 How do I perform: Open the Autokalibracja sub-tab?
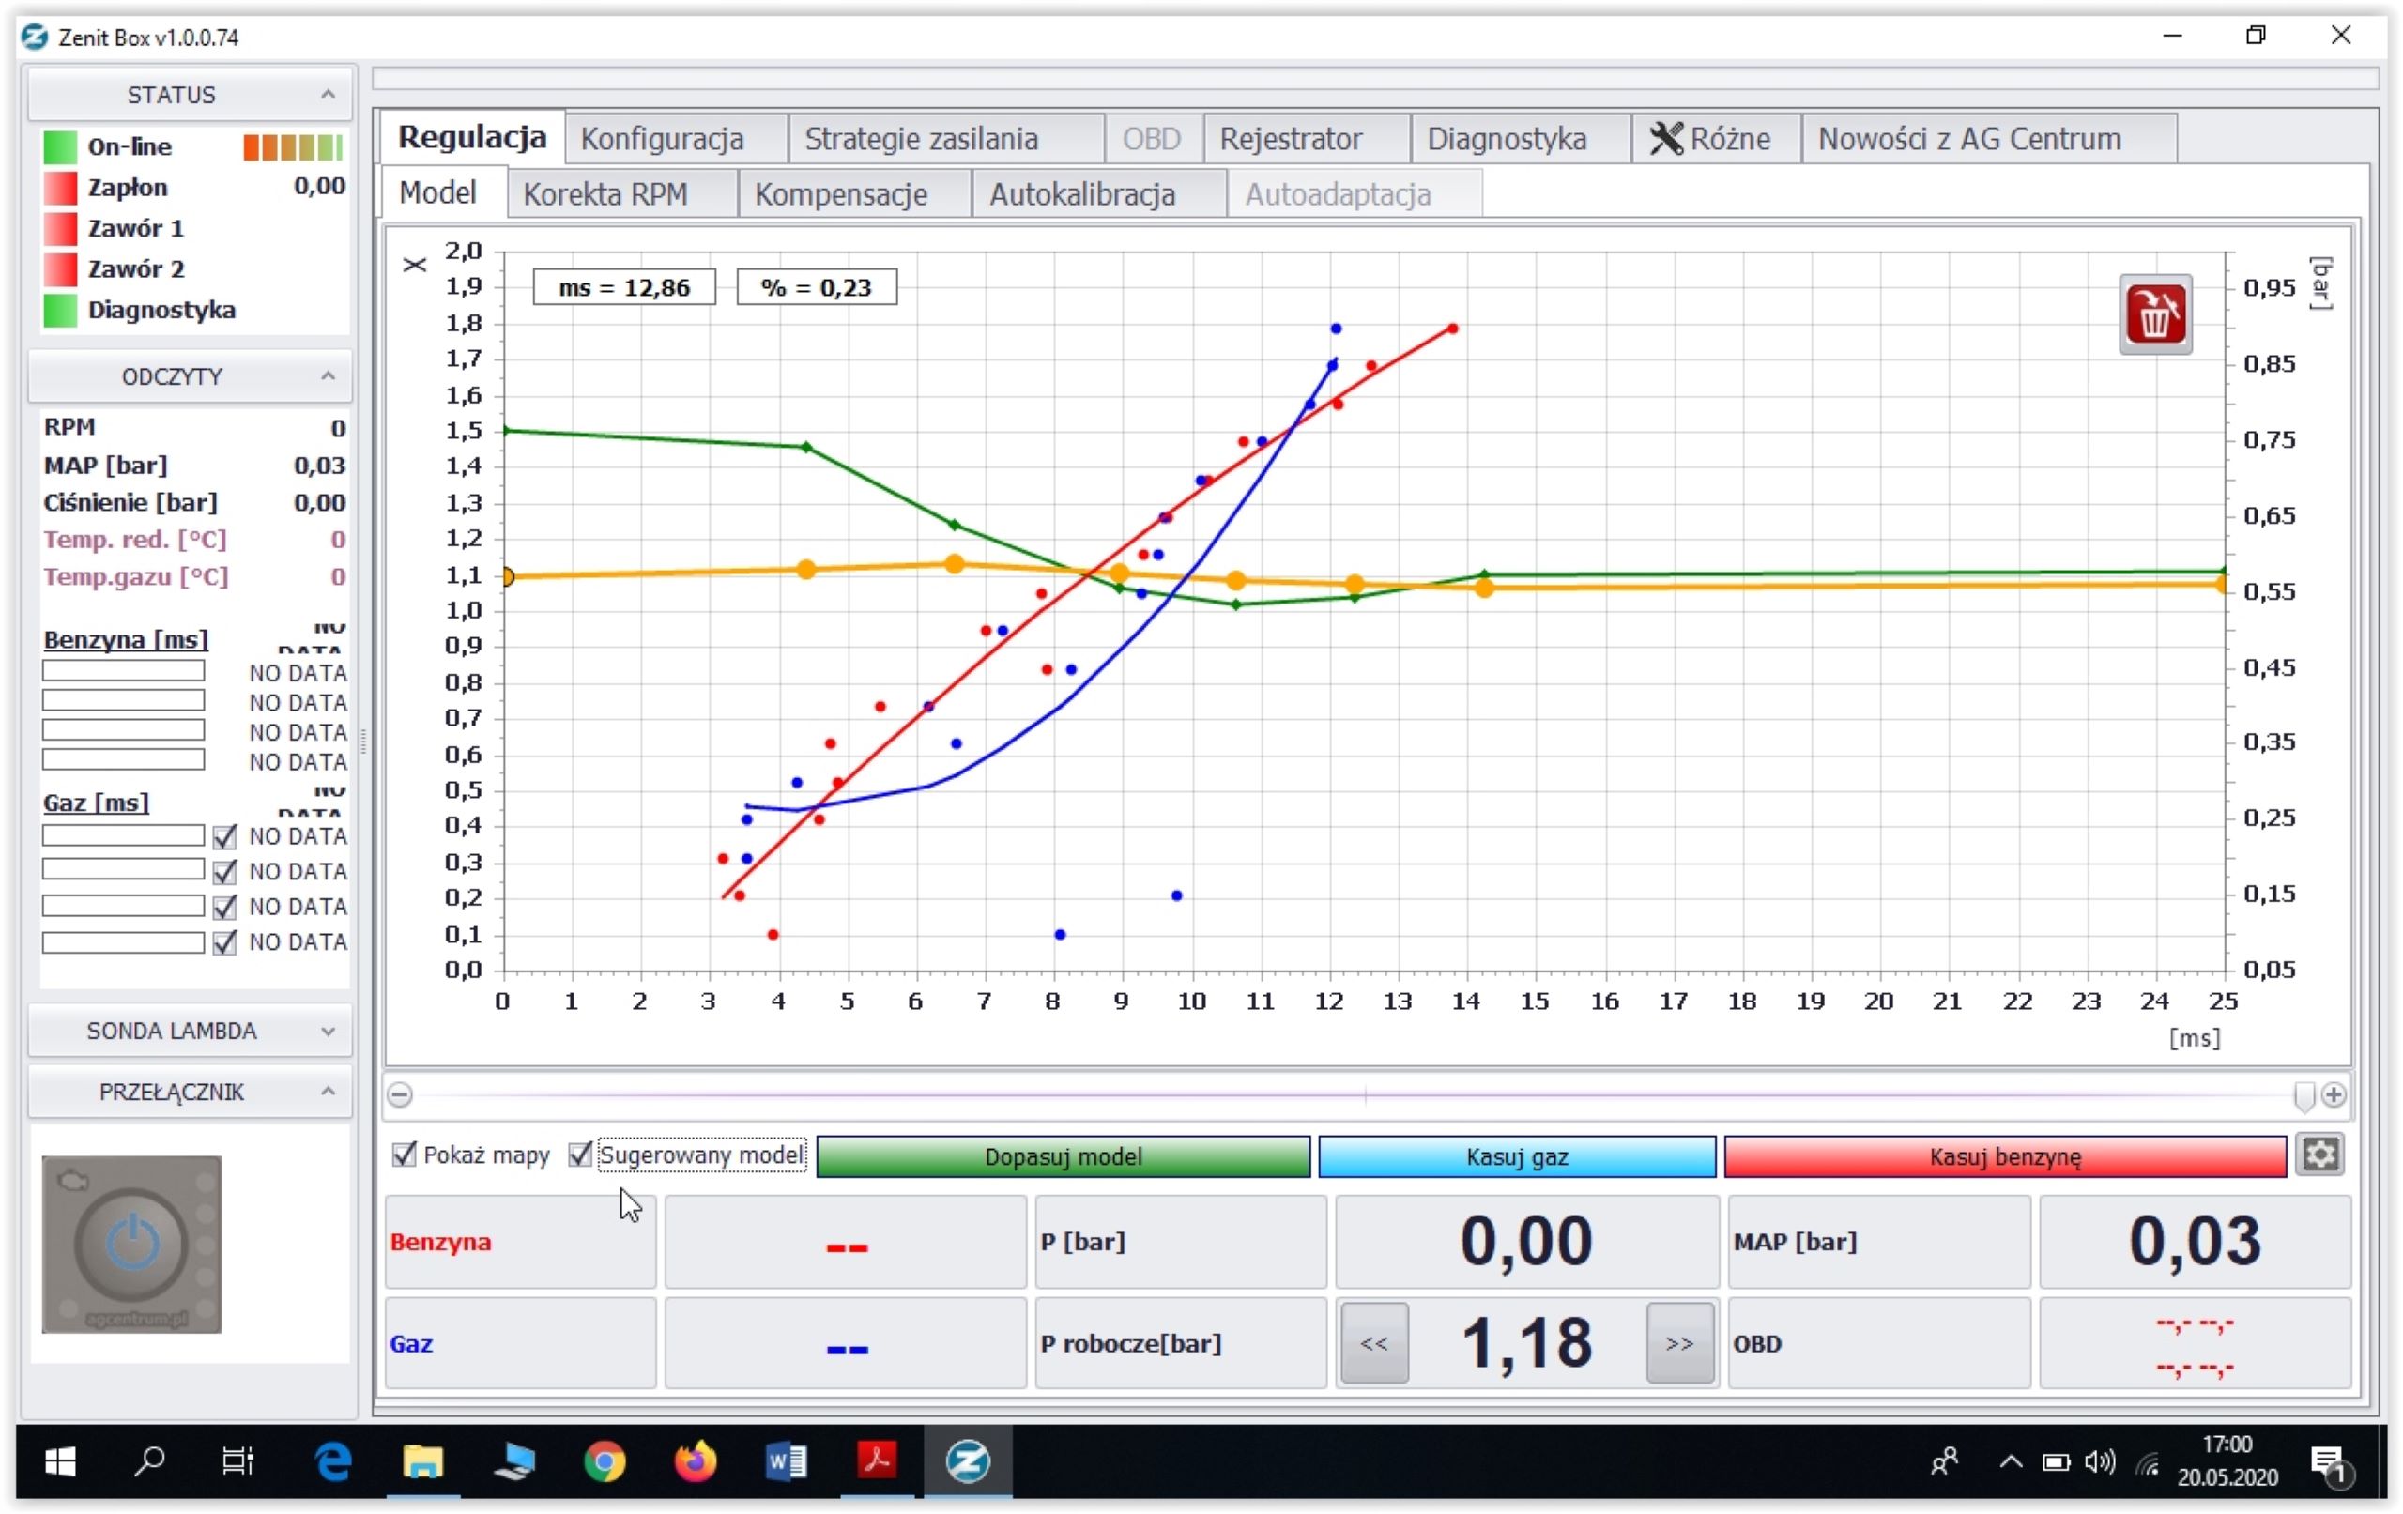1081,193
